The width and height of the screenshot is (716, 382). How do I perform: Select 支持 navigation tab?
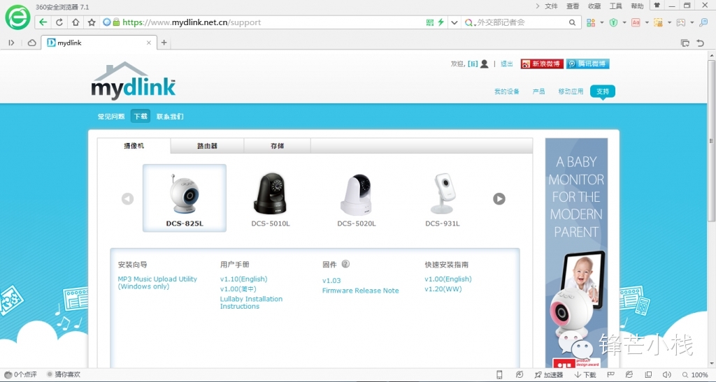pos(603,91)
